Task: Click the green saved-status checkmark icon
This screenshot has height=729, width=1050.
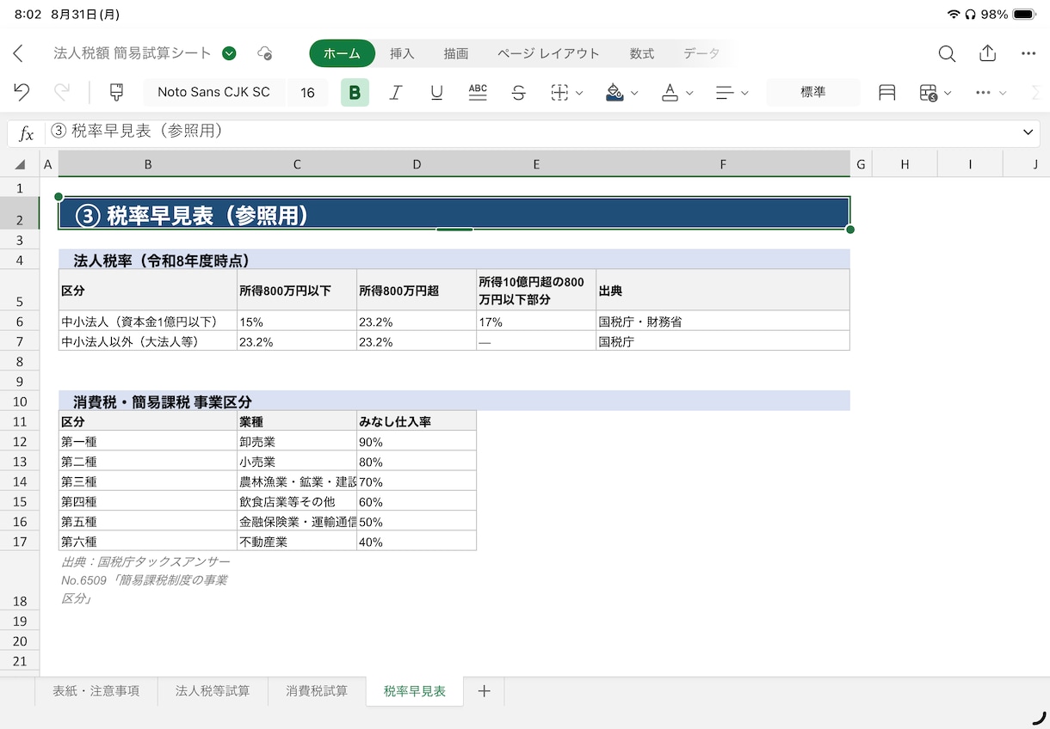Action: click(x=229, y=53)
